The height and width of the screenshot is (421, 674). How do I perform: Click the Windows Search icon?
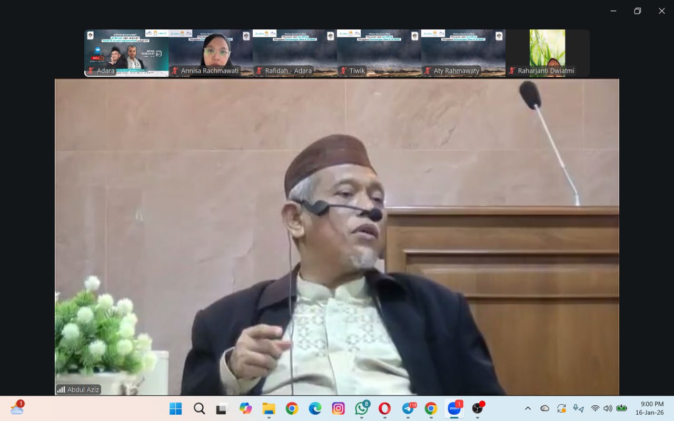[x=199, y=408]
